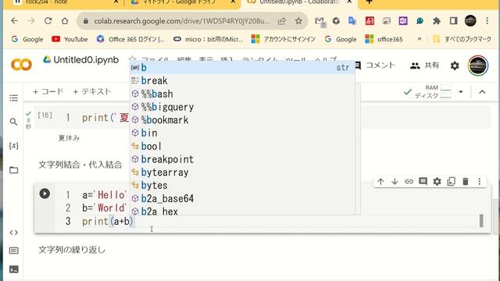Open the office365 bookmark
500x281 pixels.
tap(384, 39)
